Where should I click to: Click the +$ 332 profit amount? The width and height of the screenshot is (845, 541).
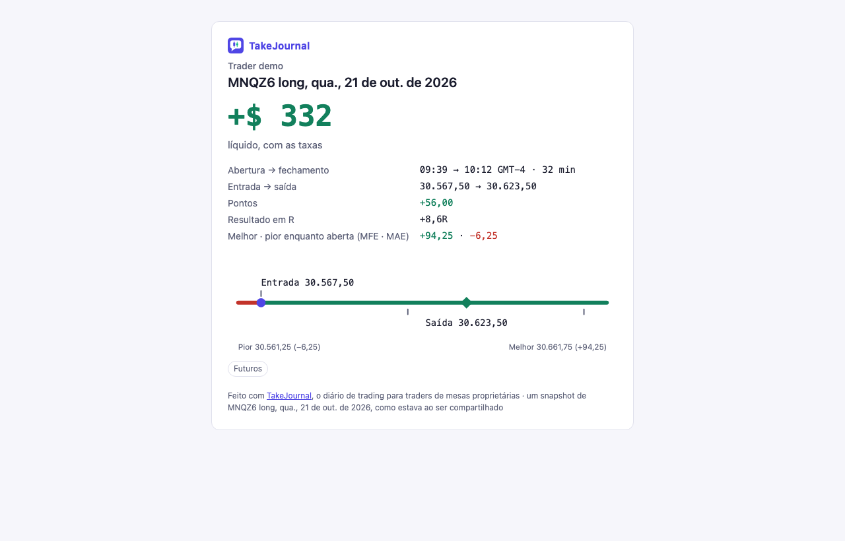pos(280,116)
